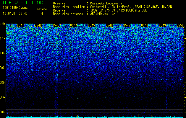Click the 0.6 kHz axis label

click(x=3, y=112)
